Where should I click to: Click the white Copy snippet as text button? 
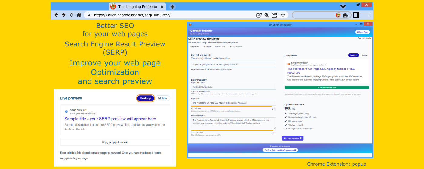(115, 142)
